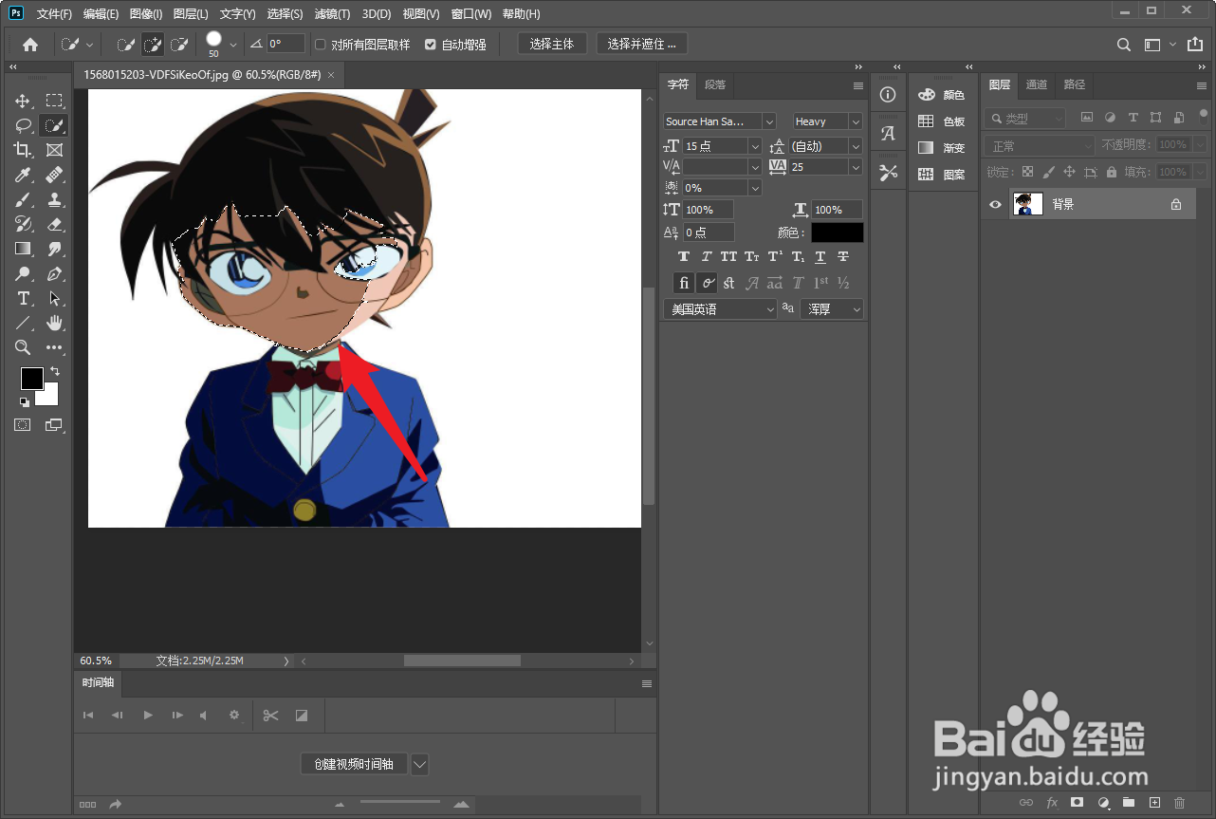The height and width of the screenshot is (819, 1216).
Task: Open the 窗口(W) menu
Action: click(471, 14)
